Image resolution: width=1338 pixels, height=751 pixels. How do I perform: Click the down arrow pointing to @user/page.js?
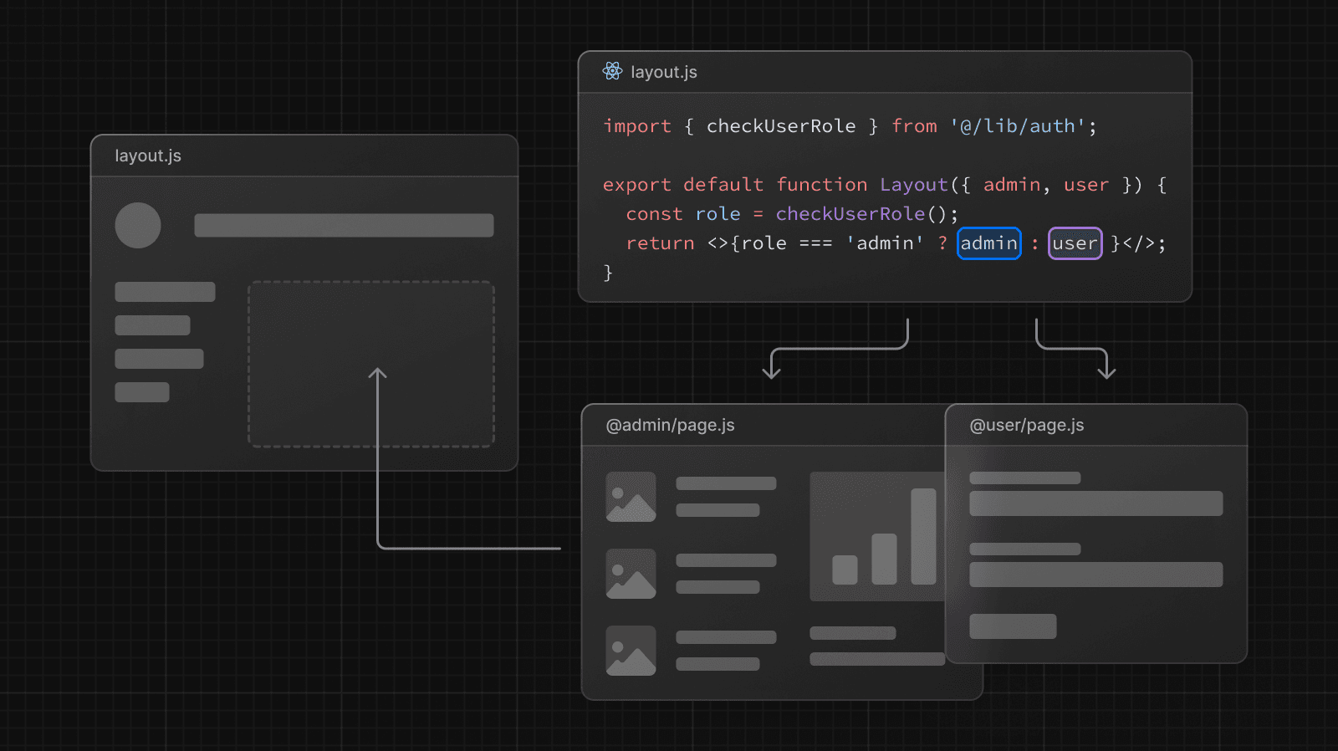click(x=1106, y=368)
